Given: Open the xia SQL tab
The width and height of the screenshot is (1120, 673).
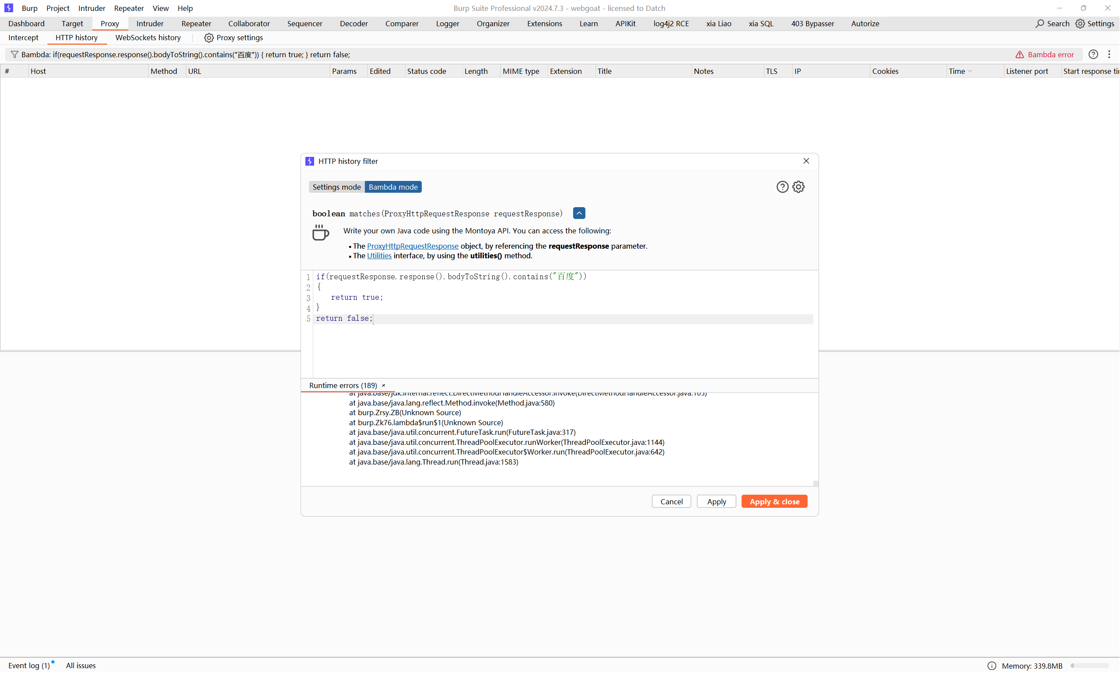Looking at the screenshot, I should [x=761, y=24].
